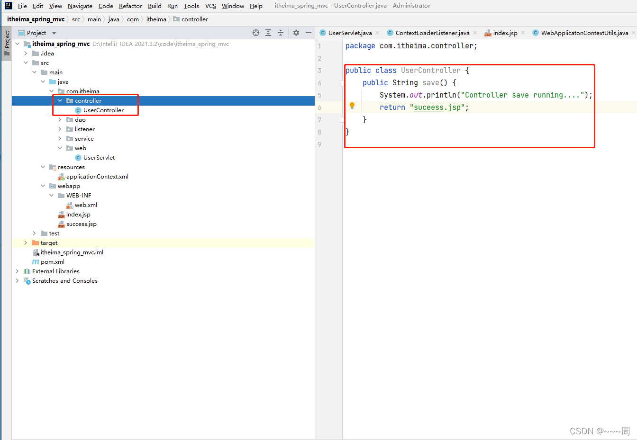Viewport: 637px width, 440px height.
Task: Select pom.xml in project tree
Action: pos(53,262)
